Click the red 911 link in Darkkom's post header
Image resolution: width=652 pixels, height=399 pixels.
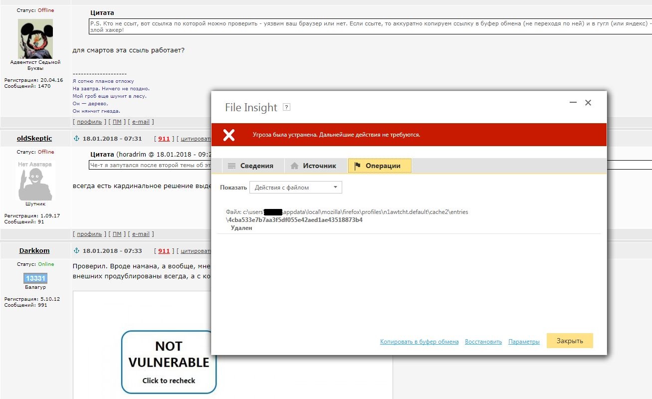[x=164, y=251]
